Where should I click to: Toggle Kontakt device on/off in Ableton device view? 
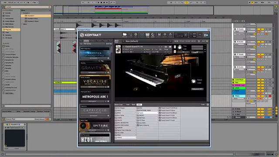tap(5, 124)
